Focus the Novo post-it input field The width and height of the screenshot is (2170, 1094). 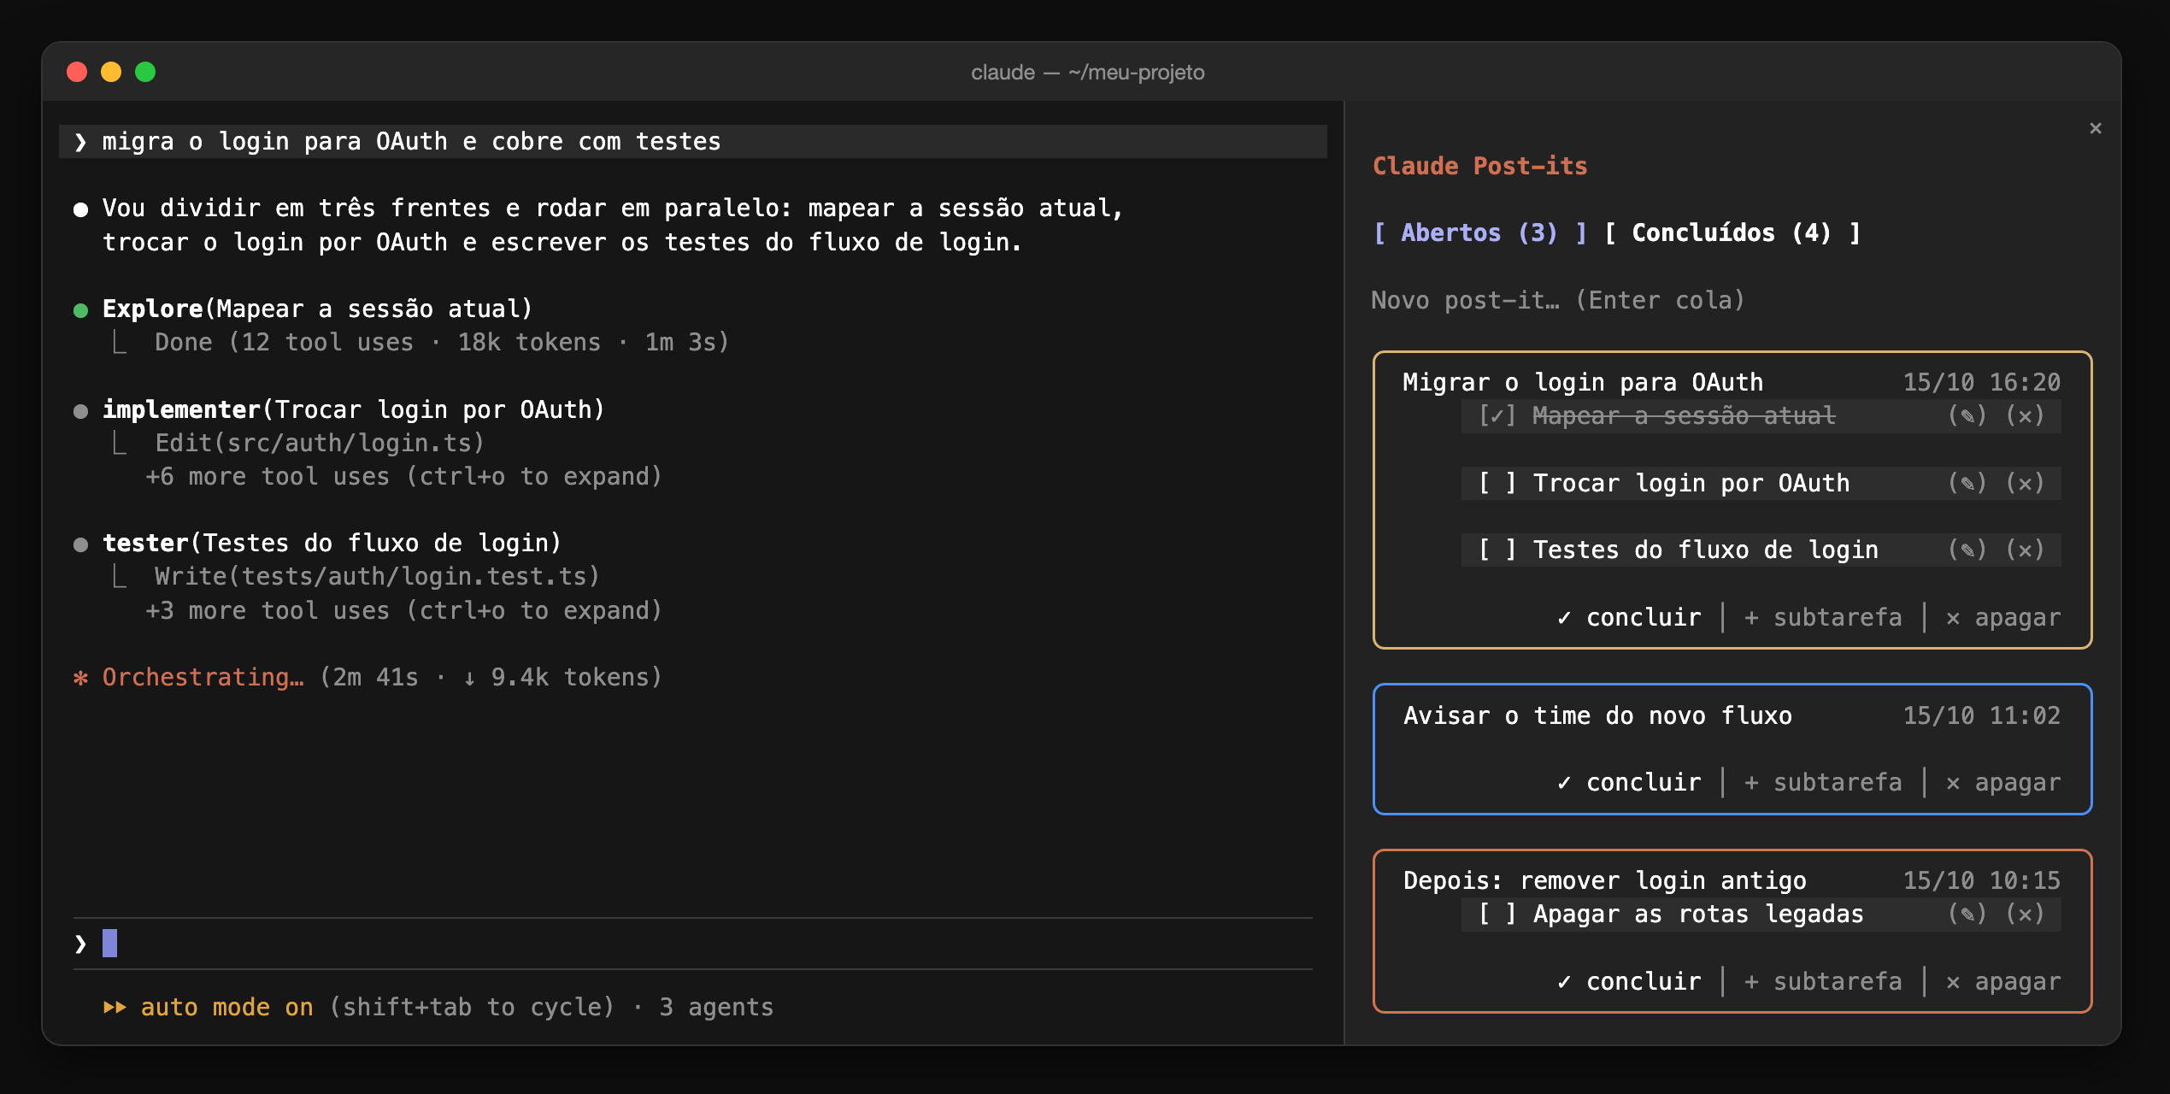[1732, 300]
